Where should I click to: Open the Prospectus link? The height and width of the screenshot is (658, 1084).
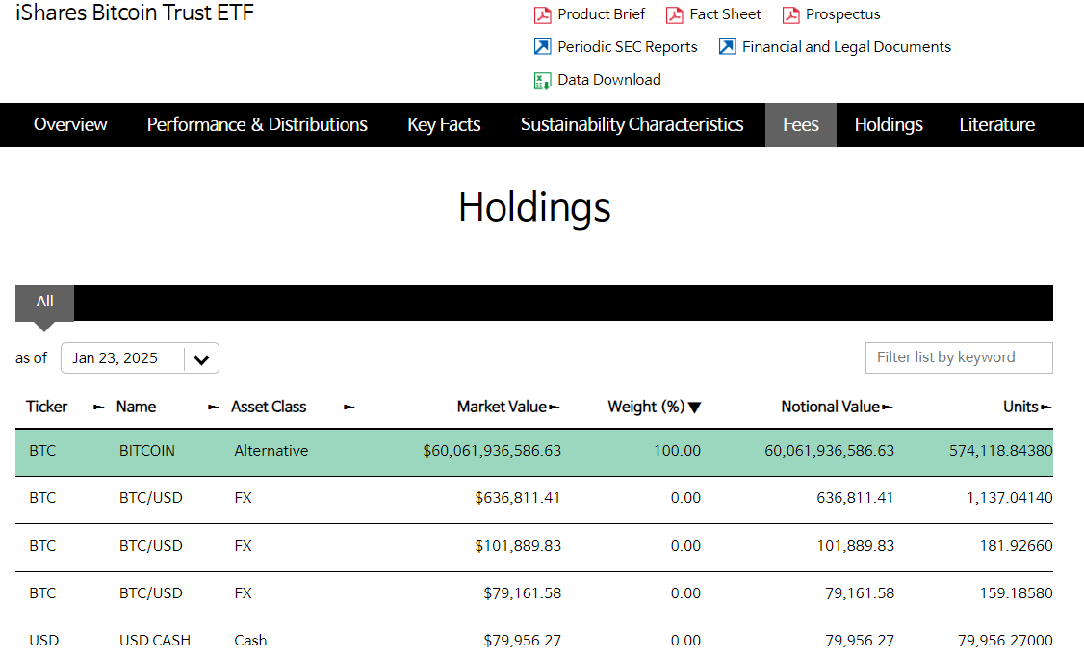point(842,14)
